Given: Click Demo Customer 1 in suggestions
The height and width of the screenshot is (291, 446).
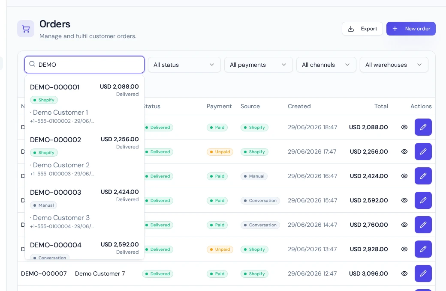Looking at the screenshot, I should 60,113.
